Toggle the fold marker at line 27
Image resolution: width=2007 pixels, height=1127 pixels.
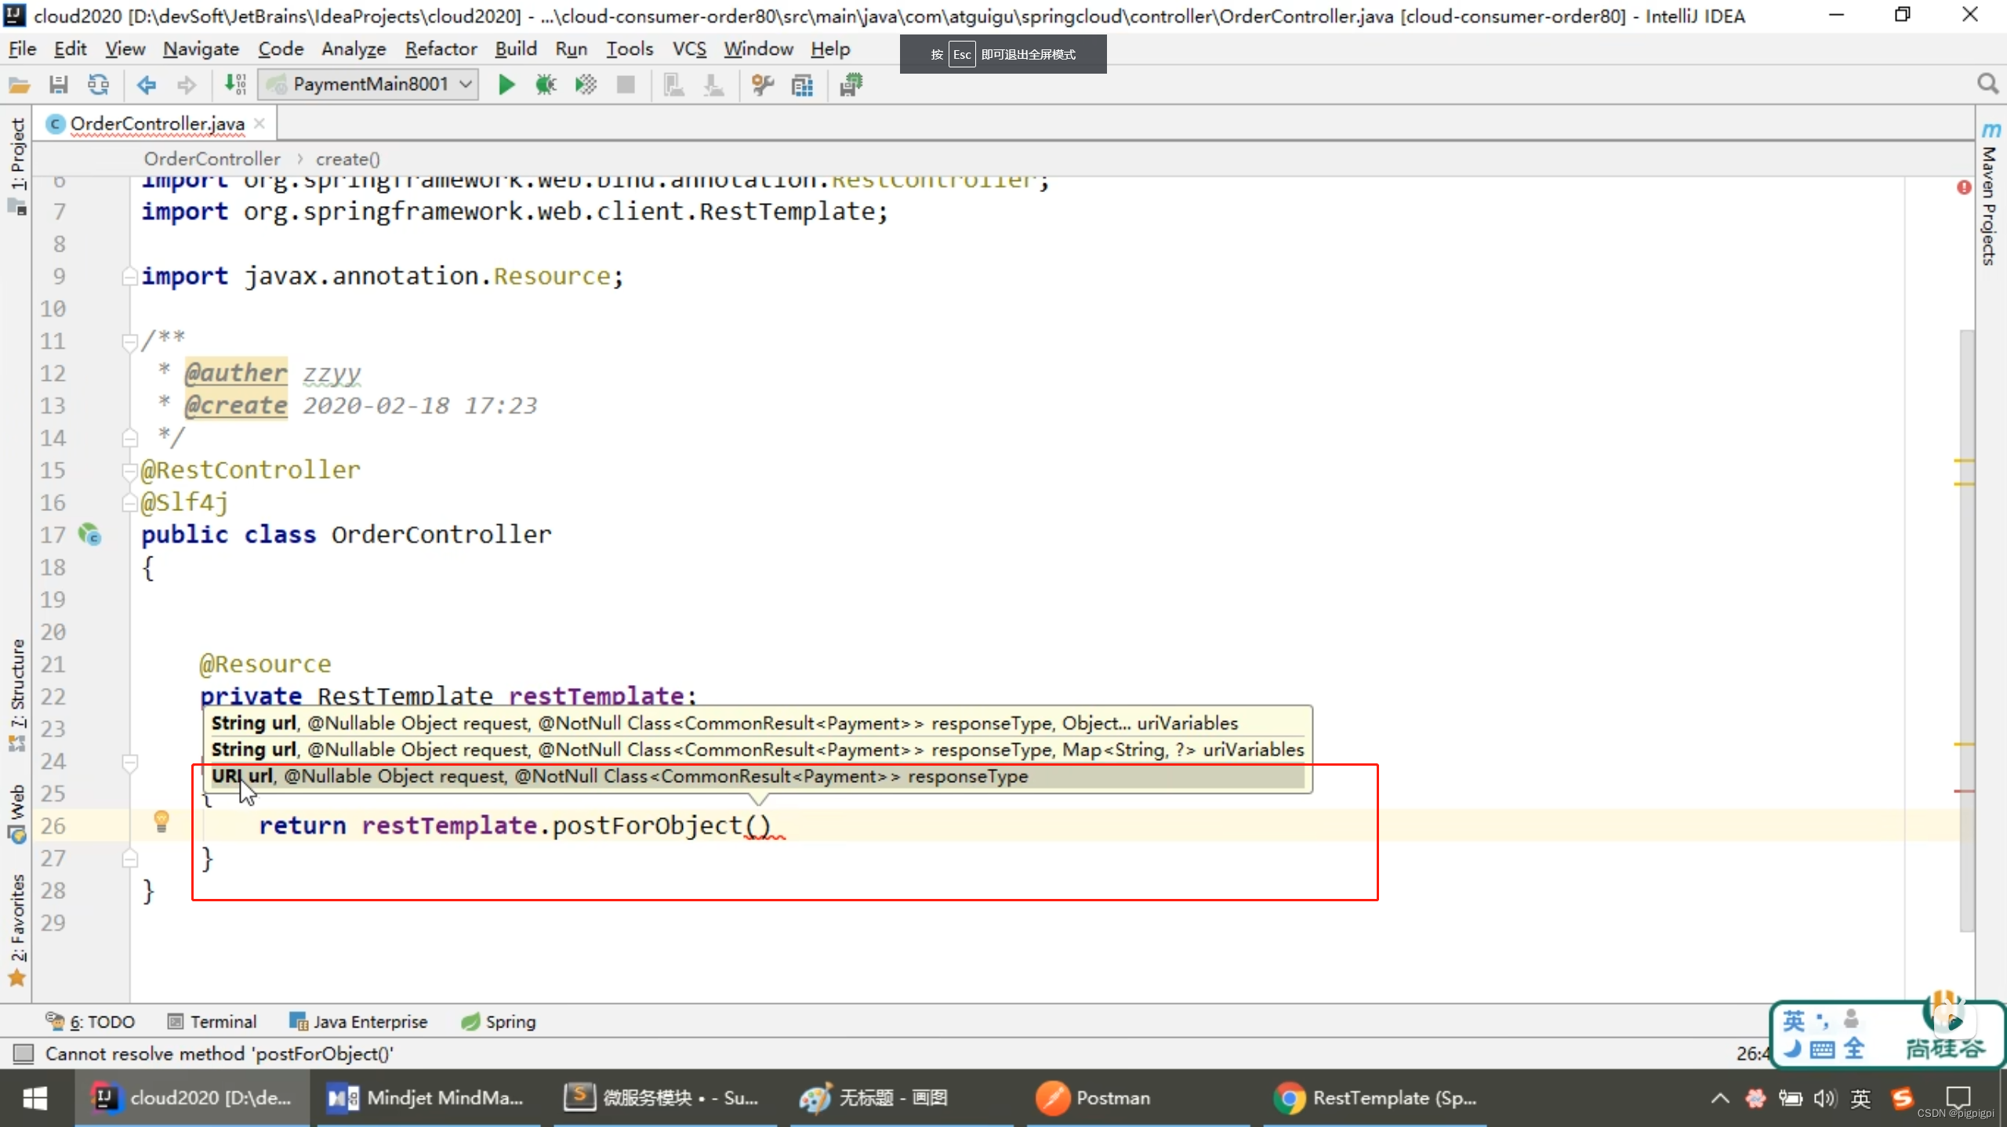129,859
